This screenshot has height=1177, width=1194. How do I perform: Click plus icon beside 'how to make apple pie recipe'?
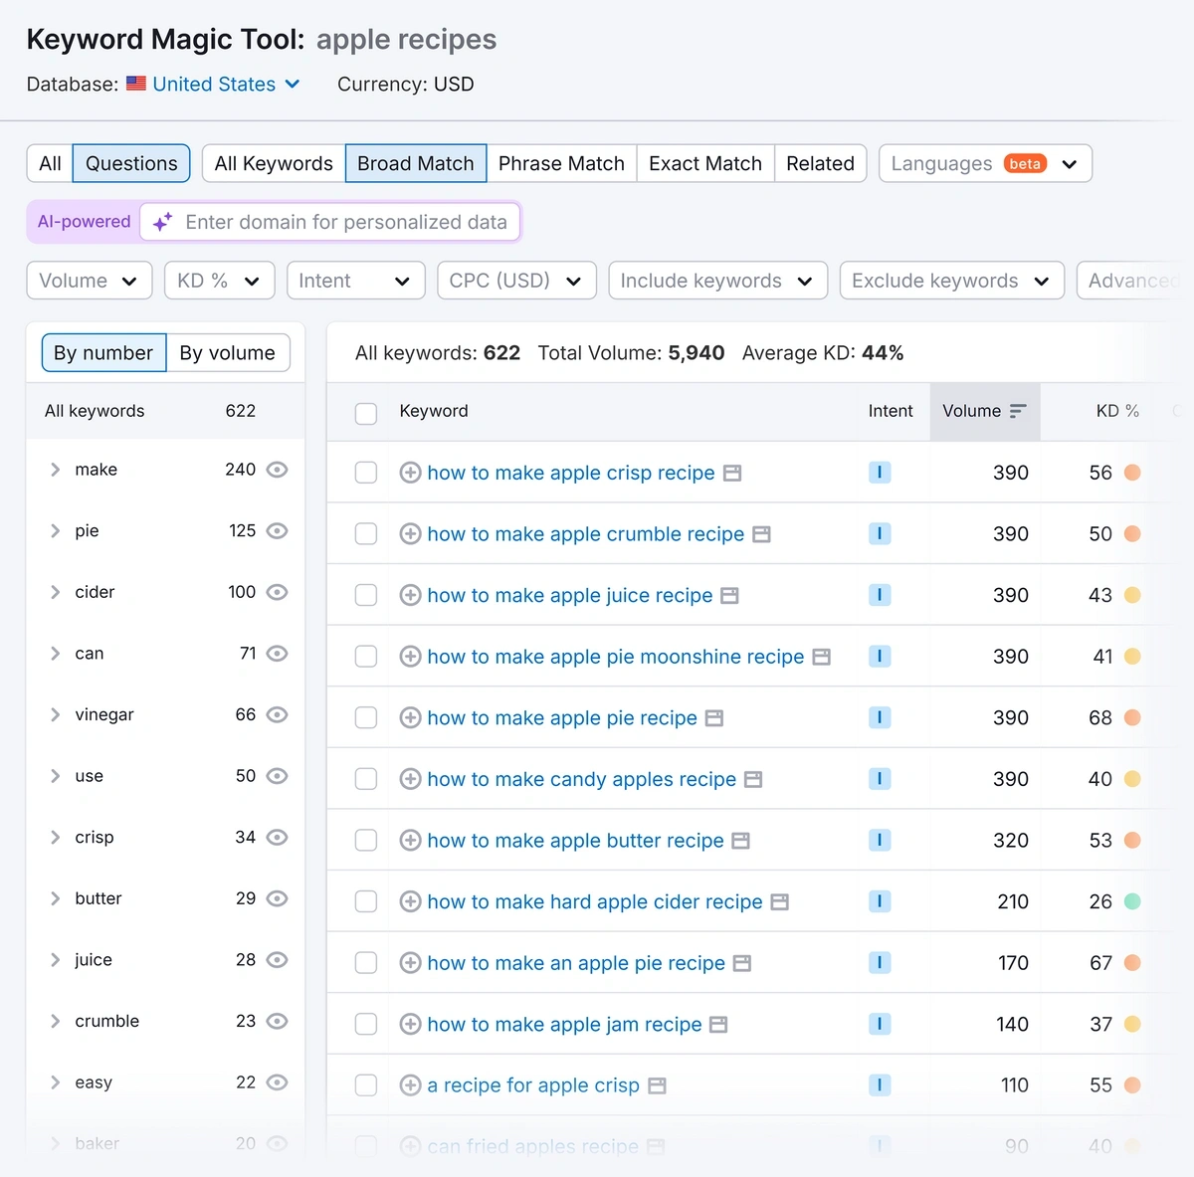(410, 717)
